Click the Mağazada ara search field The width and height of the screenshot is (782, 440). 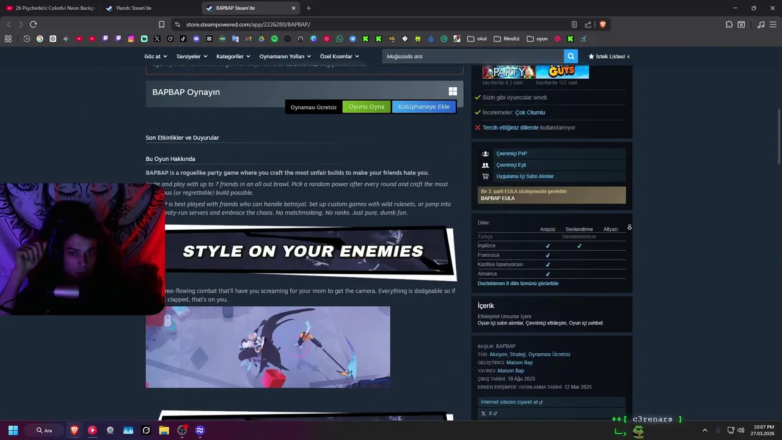point(473,56)
